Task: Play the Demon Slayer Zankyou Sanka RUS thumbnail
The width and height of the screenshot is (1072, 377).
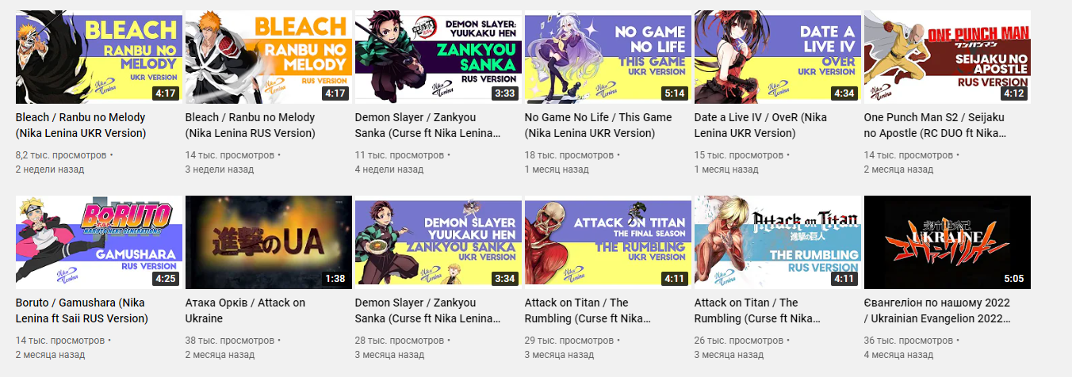Action: 438,57
